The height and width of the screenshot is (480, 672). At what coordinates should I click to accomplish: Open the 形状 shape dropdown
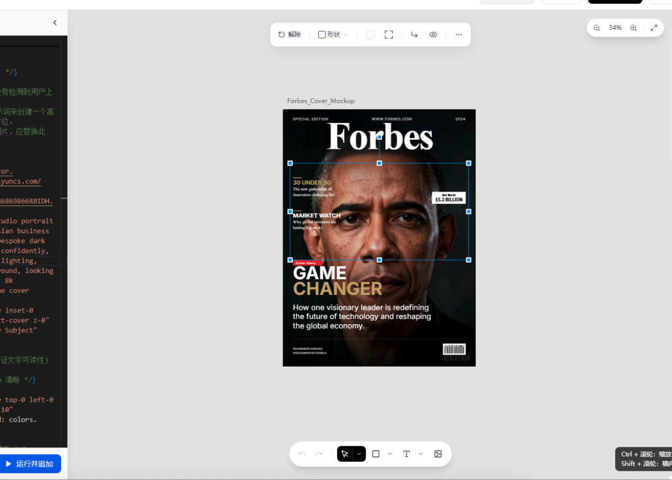pyautogui.click(x=333, y=34)
